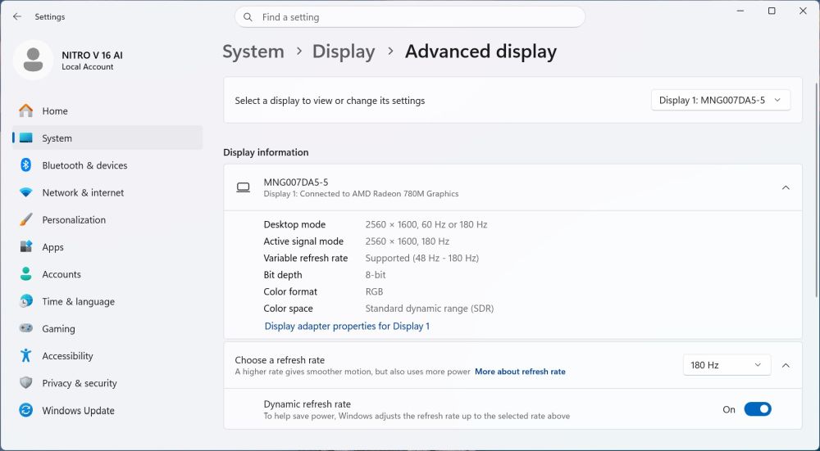Click the Windows Update sync icon

(x=25, y=410)
